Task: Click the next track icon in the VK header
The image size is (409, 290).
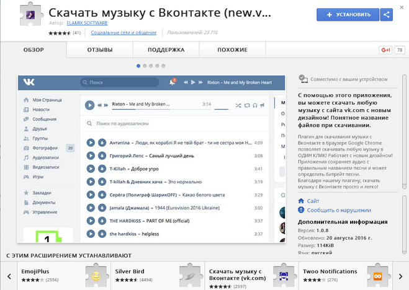Action: tap(200, 82)
